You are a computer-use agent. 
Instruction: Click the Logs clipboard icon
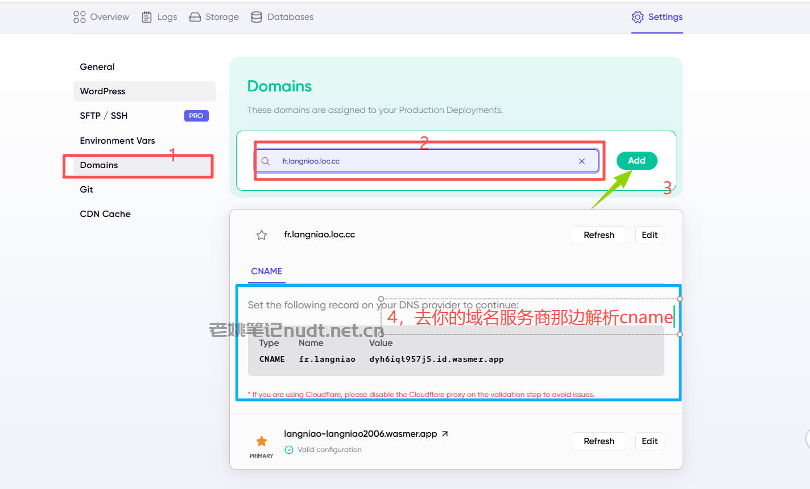point(147,17)
